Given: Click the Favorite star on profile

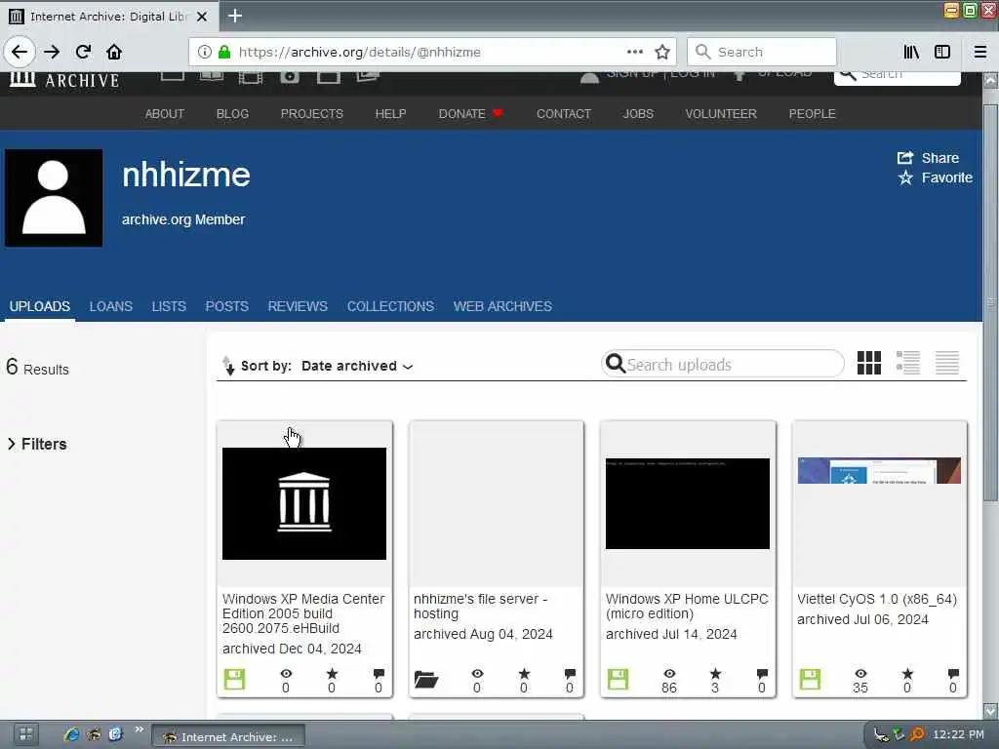Looking at the screenshot, I should coord(905,177).
